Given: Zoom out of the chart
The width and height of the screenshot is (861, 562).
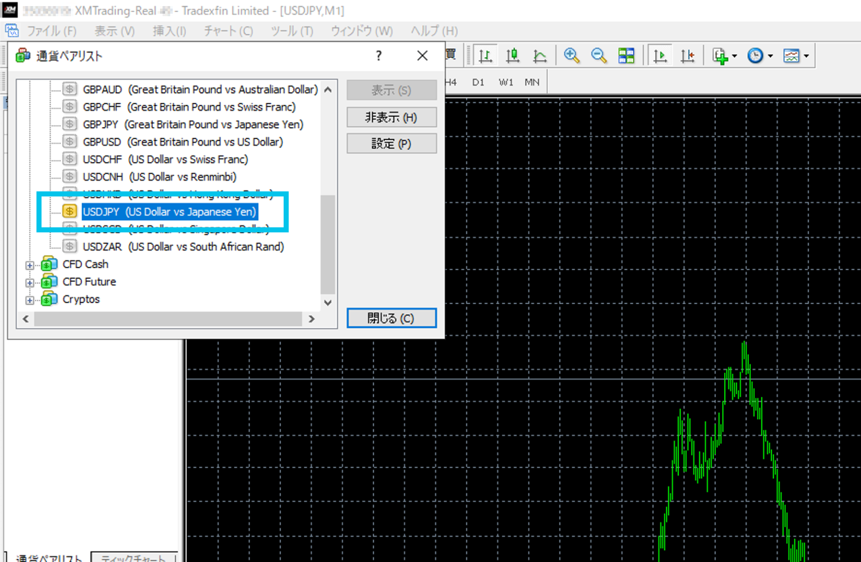Looking at the screenshot, I should [599, 56].
